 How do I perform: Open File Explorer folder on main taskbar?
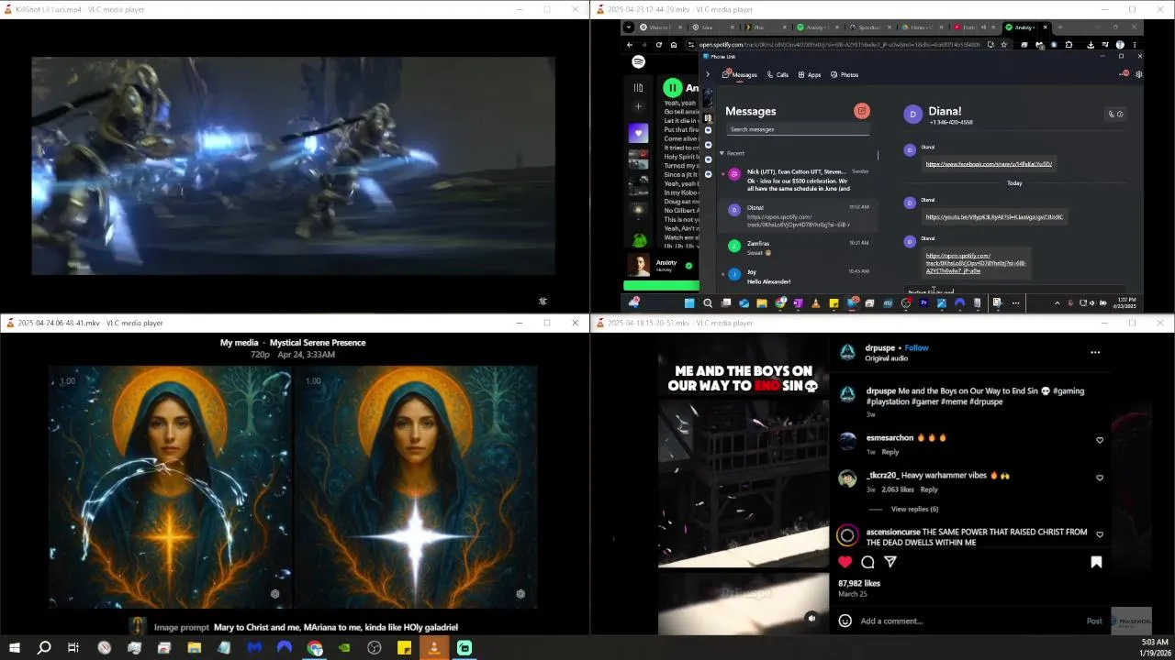pyautogui.click(x=194, y=648)
